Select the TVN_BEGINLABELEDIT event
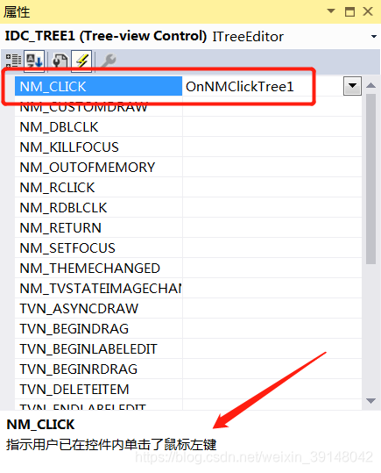The height and width of the screenshot is (473, 381). point(98,349)
